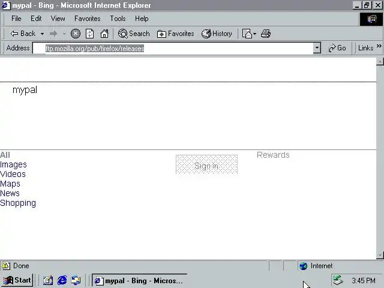Click the Windows logo throbber icon
This screenshot has width=384, height=288.
(x=371, y=19)
